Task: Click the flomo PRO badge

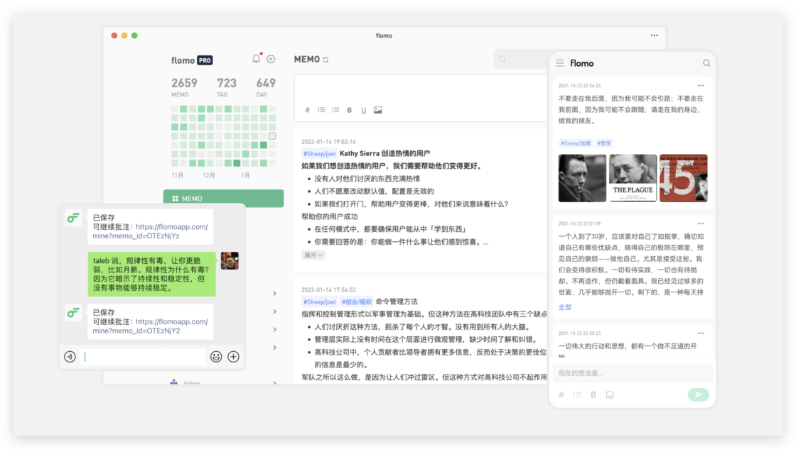Action: click(x=205, y=60)
